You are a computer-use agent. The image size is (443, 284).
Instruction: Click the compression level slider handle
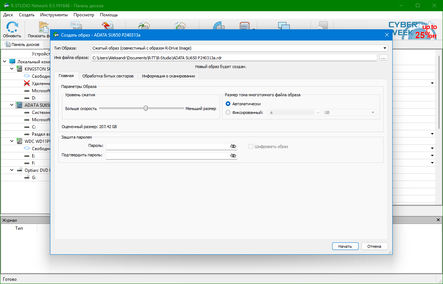click(146, 108)
